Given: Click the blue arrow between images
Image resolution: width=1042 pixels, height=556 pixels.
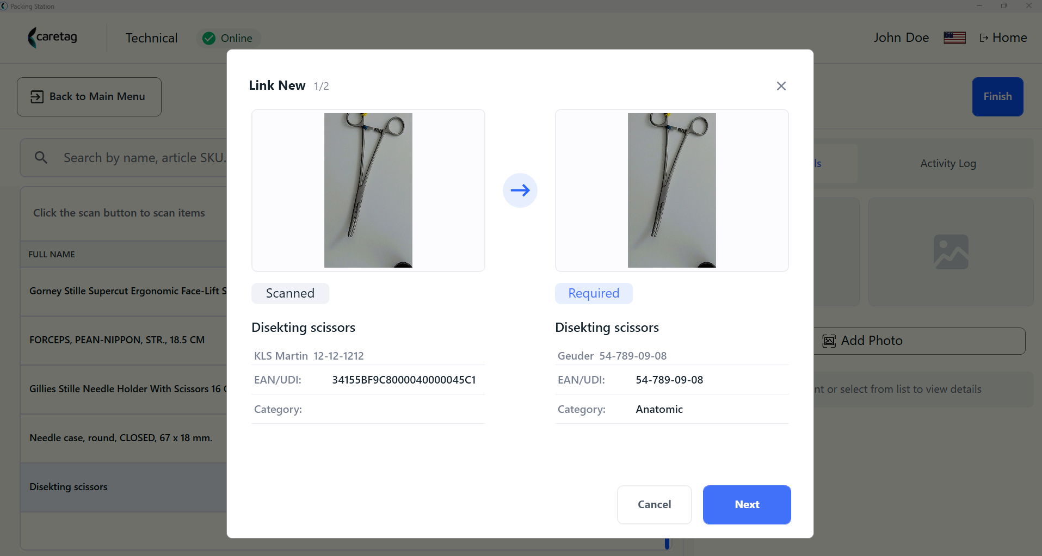Looking at the screenshot, I should tap(520, 190).
